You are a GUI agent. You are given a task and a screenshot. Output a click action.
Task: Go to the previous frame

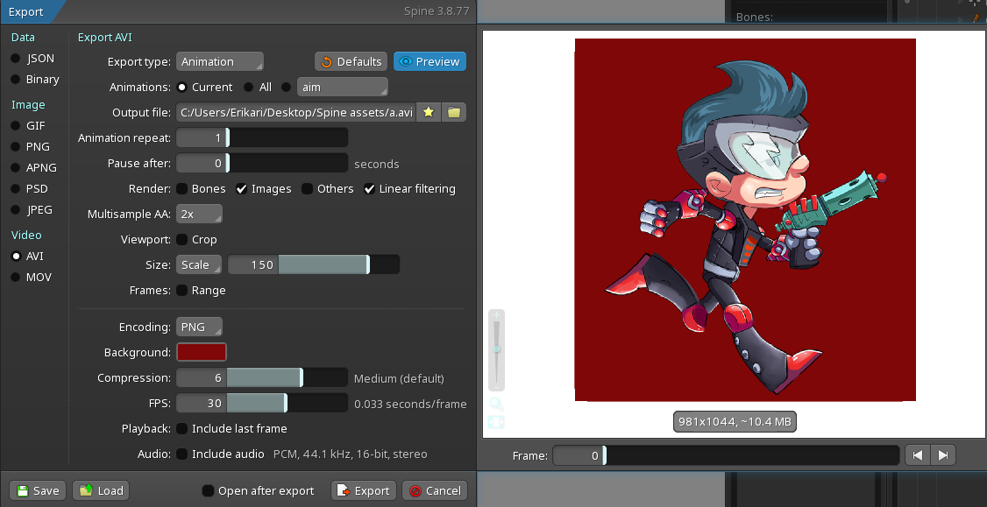[917, 455]
